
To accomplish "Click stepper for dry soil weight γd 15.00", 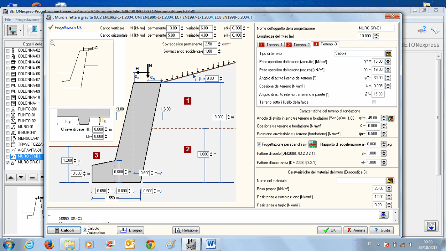I will (x=388, y=61).
